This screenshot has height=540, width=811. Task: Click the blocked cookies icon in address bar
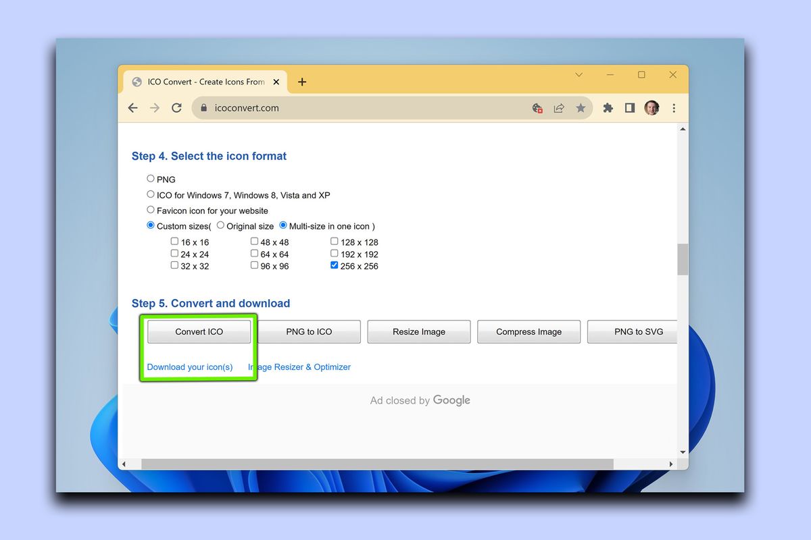coord(537,107)
